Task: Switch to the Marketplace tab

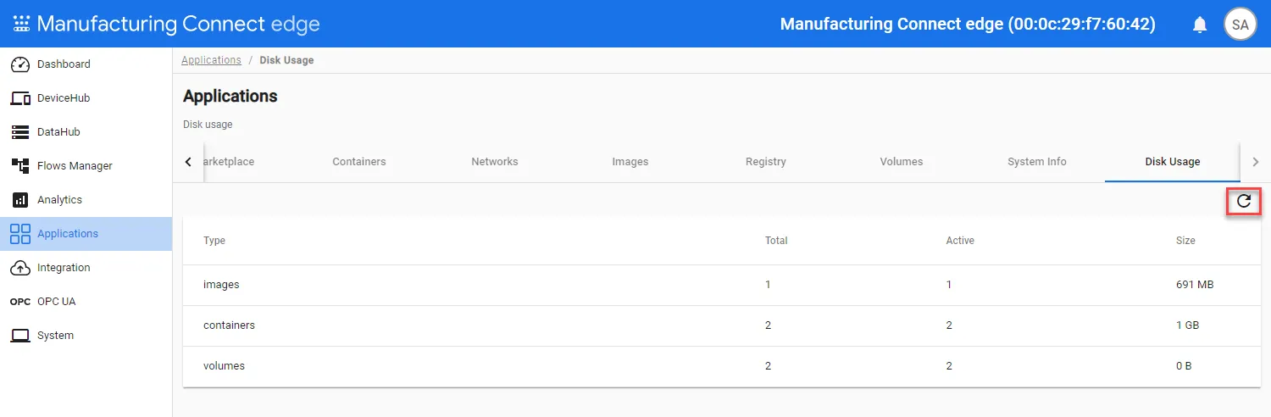Action: (230, 162)
